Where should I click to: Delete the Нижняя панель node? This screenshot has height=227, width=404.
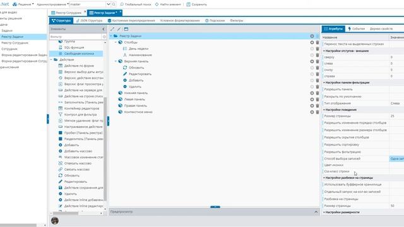coord(318,93)
